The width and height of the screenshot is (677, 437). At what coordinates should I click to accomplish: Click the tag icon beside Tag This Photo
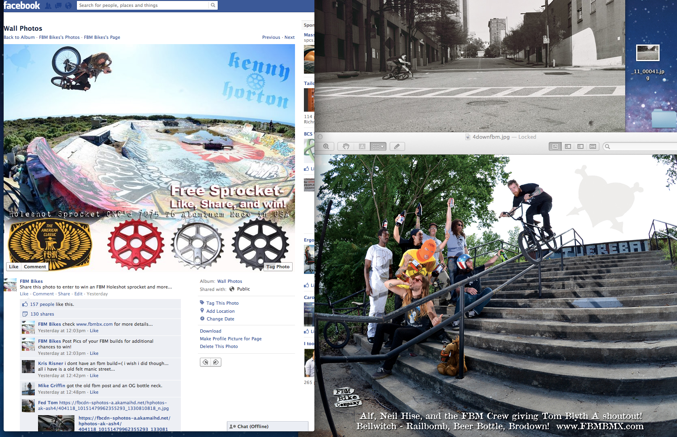(202, 303)
